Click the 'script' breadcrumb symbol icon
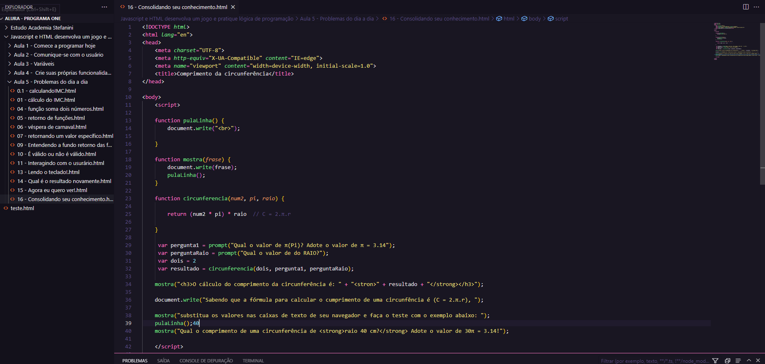 click(x=551, y=18)
